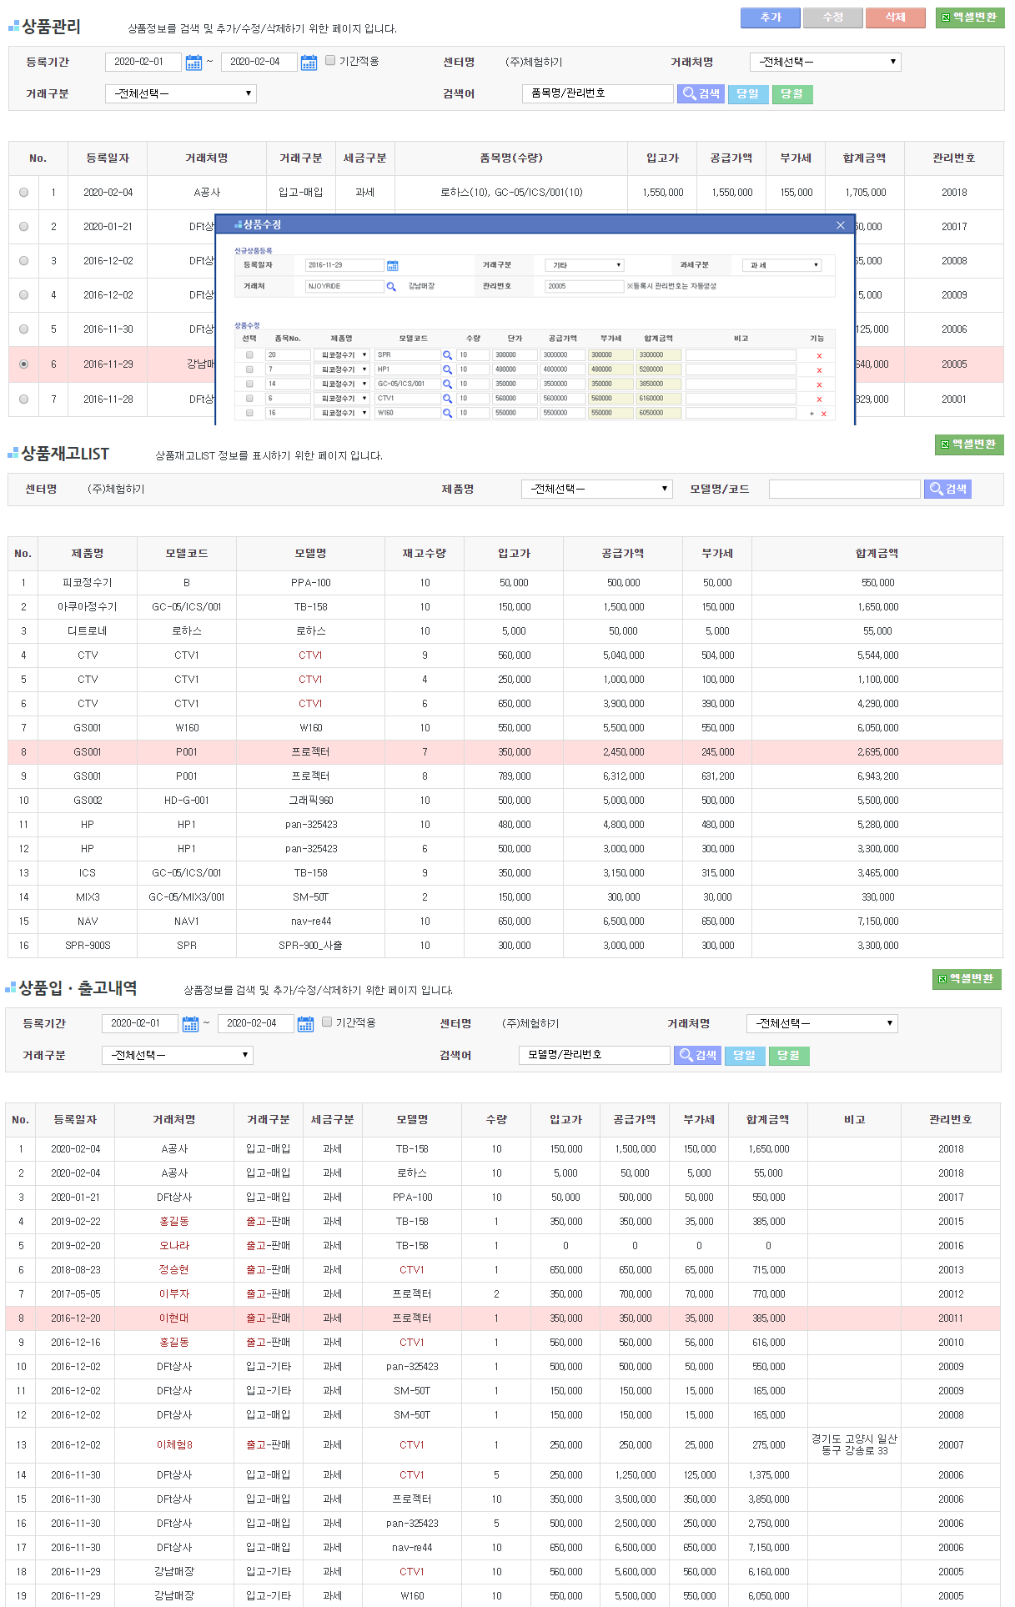Open the calendar for the 상품관리 end date
Screen dimensions: 1015x1607
click(x=309, y=63)
